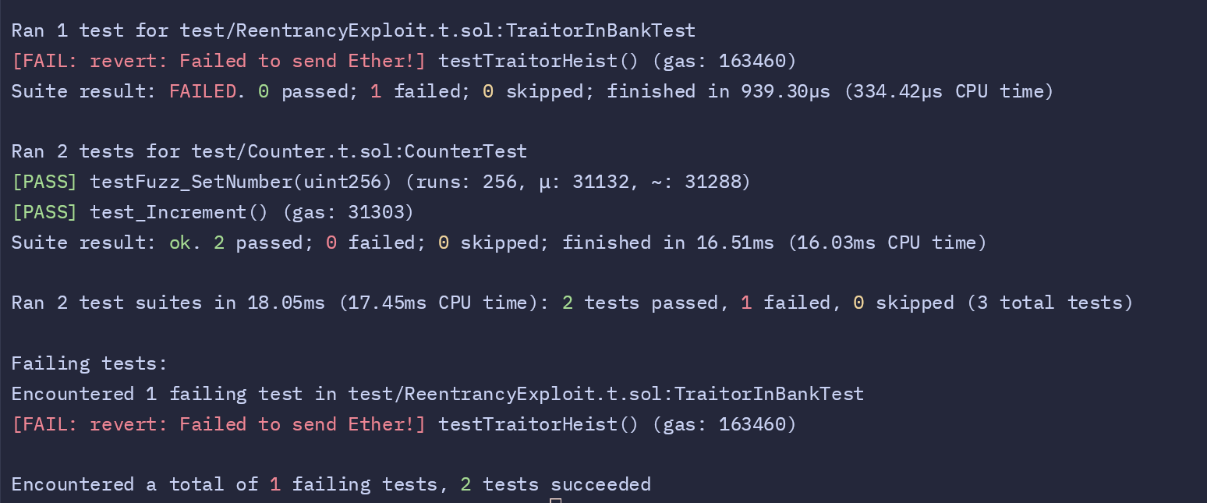Click the ReentrancyExploit.t.sol path after "Ran 1 test for"
Viewport: 1207px width, 503px height.
tap(437, 30)
